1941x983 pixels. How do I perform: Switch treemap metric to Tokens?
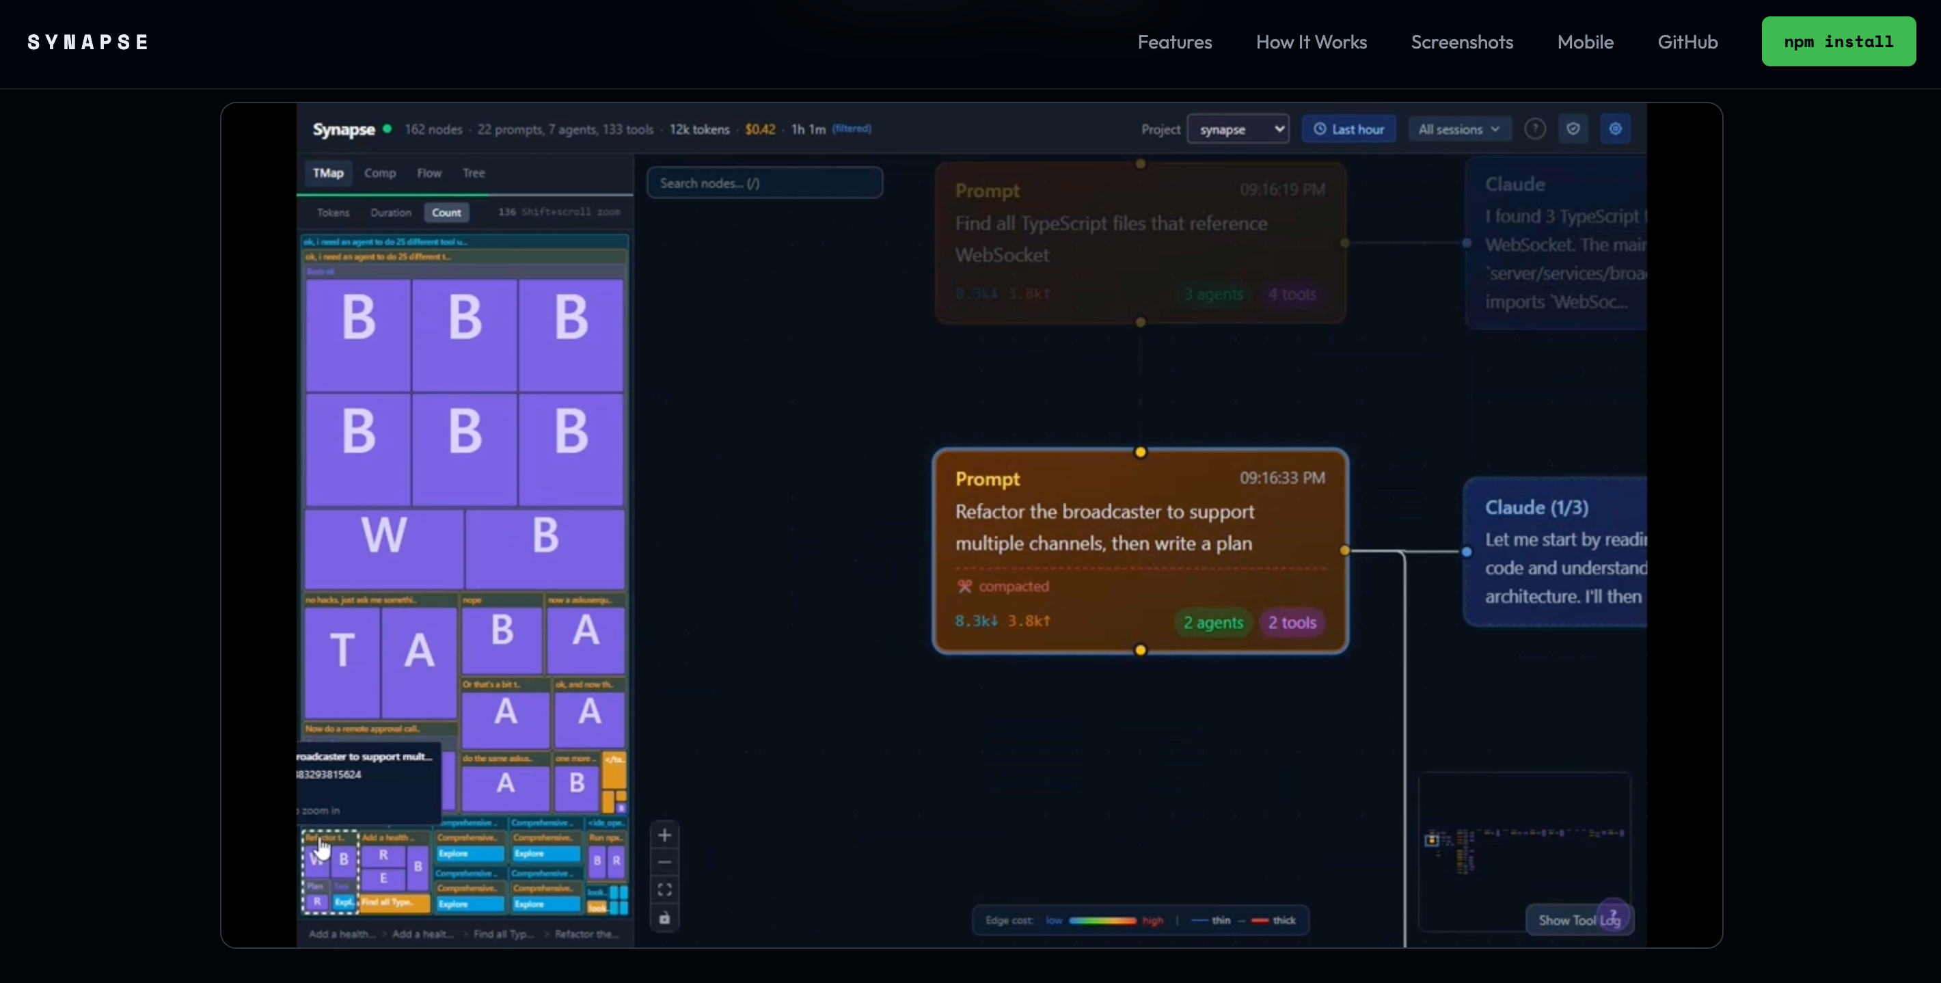pyautogui.click(x=333, y=213)
